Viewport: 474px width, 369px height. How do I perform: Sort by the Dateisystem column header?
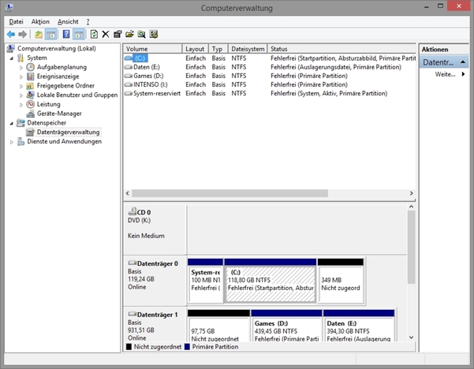point(248,49)
